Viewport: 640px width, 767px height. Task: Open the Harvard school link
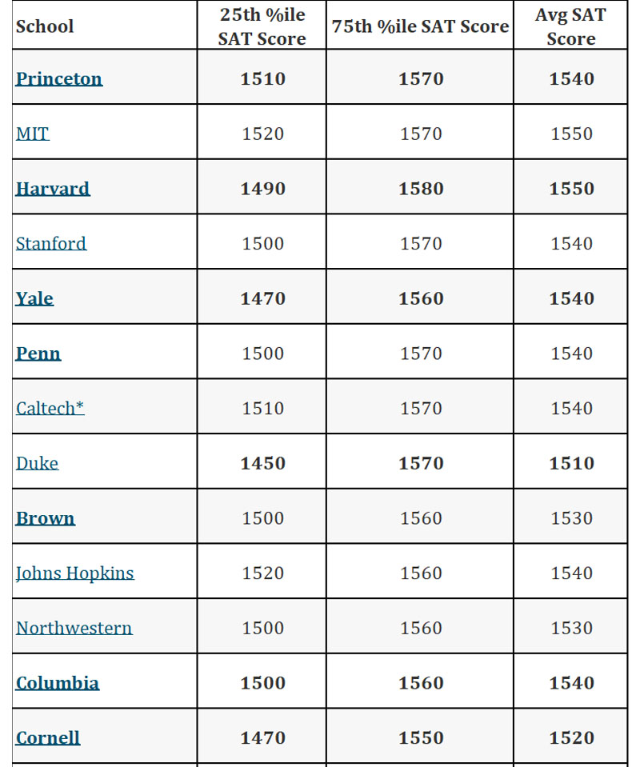(53, 189)
